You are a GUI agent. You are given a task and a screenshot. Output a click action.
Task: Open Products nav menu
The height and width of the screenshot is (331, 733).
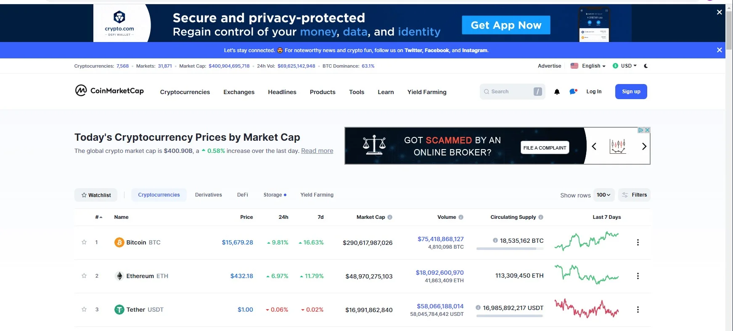click(x=323, y=92)
